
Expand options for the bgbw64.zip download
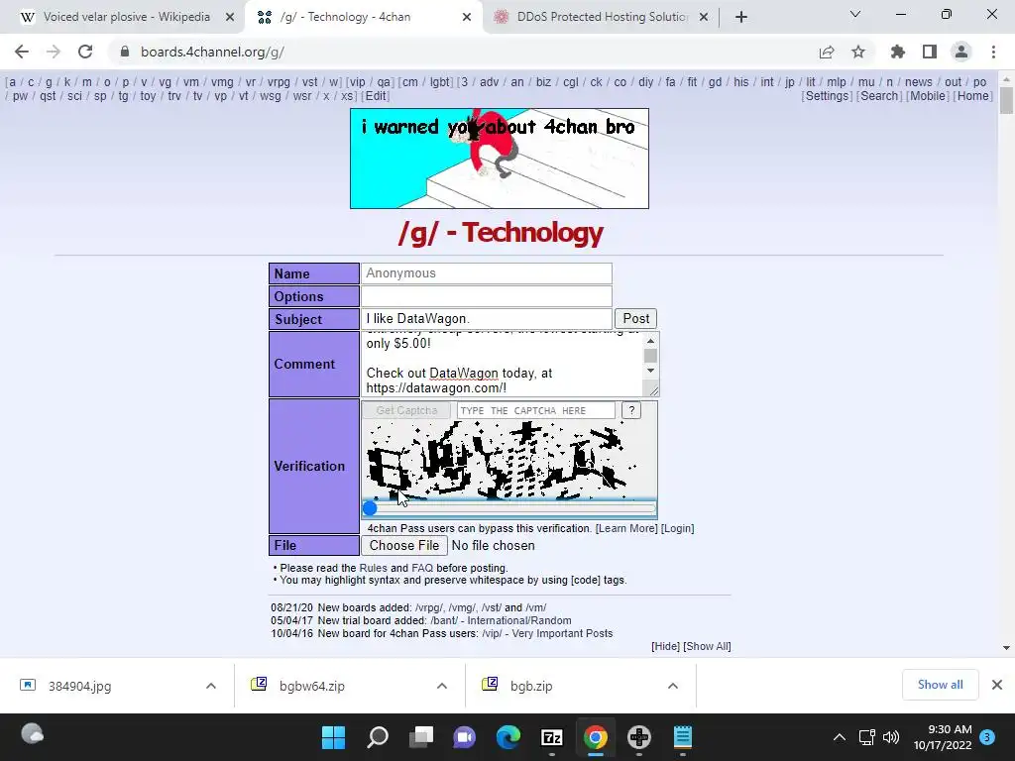point(442,686)
